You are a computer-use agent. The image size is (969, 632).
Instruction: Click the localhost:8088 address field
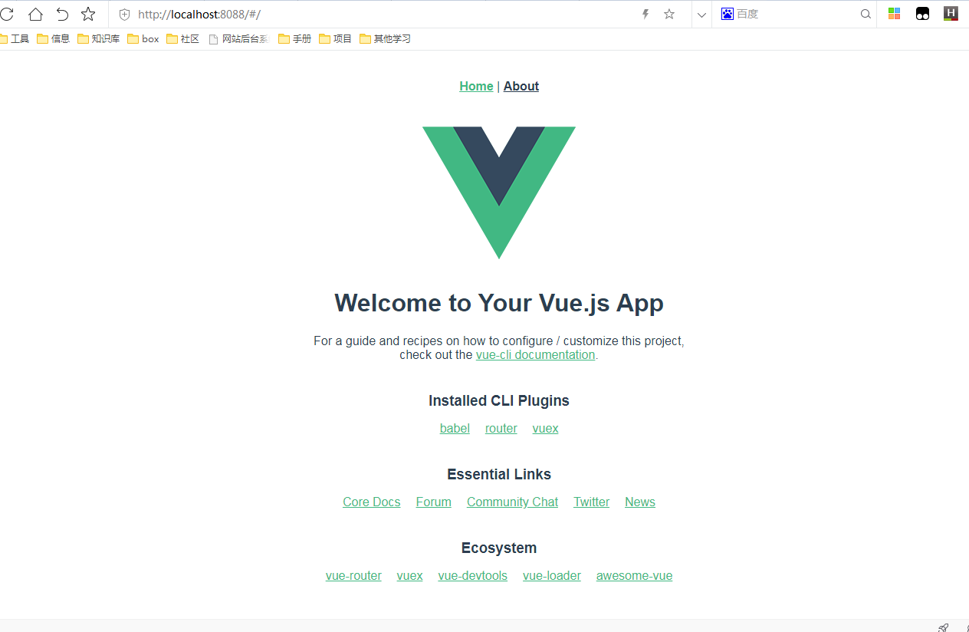pyautogui.click(x=383, y=14)
